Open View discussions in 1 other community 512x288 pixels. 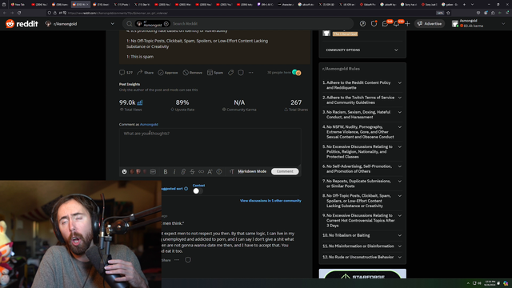tap(270, 201)
